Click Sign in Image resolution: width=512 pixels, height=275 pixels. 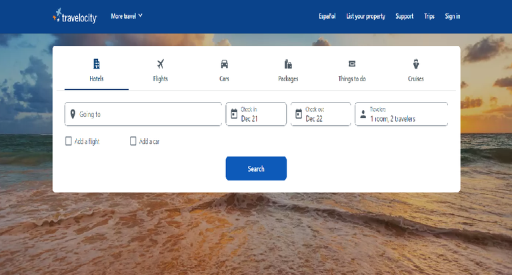tap(452, 16)
